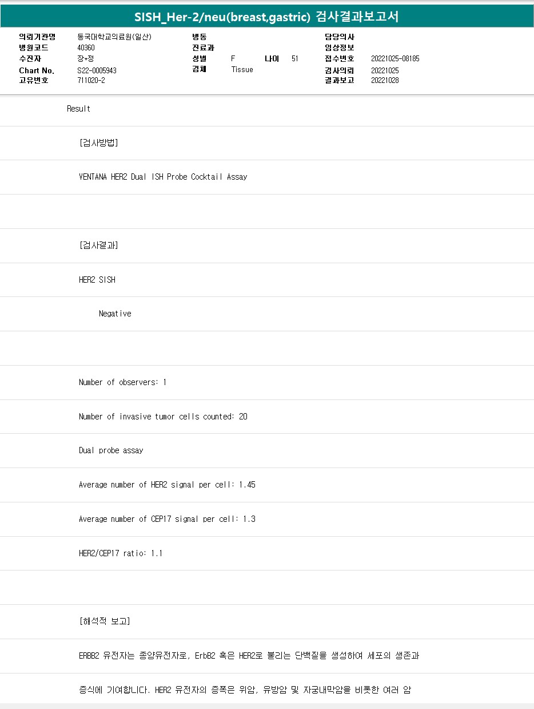Click the Result section label

coord(78,109)
